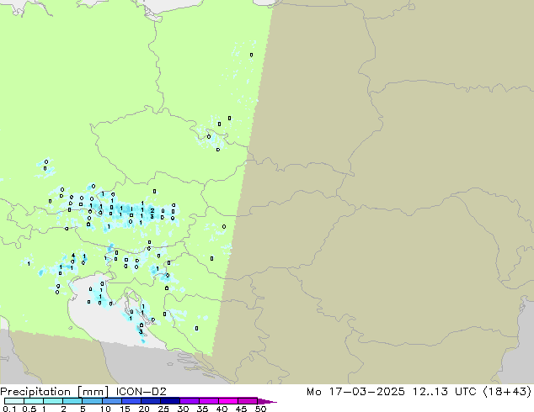Screen dimensions: 534x412
Task: Click the legend tick label '50'
Action: (x=261, y=409)
